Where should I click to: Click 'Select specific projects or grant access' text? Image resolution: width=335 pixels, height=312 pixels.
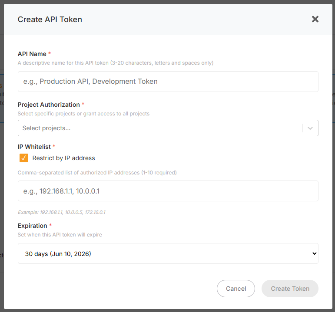pyautogui.click(x=83, y=114)
